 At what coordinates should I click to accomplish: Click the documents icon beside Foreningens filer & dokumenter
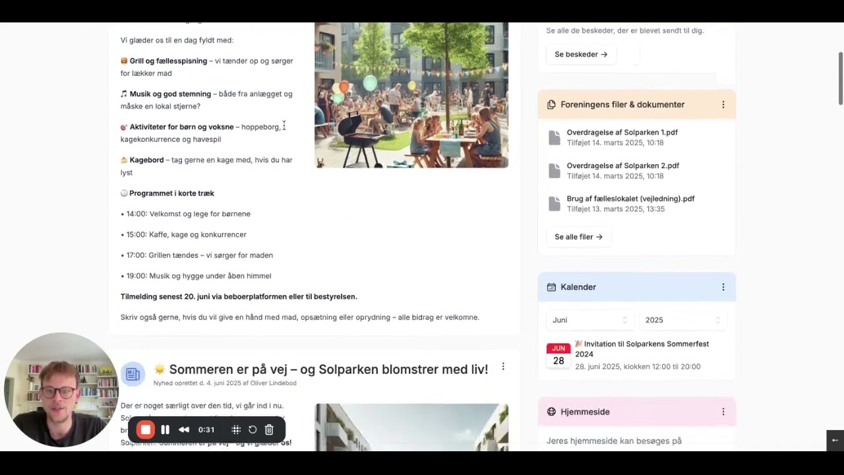pos(551,105)
